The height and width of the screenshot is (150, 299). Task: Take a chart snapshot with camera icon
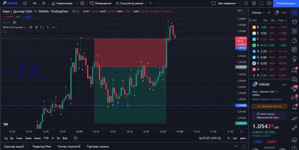coord(269,3)
